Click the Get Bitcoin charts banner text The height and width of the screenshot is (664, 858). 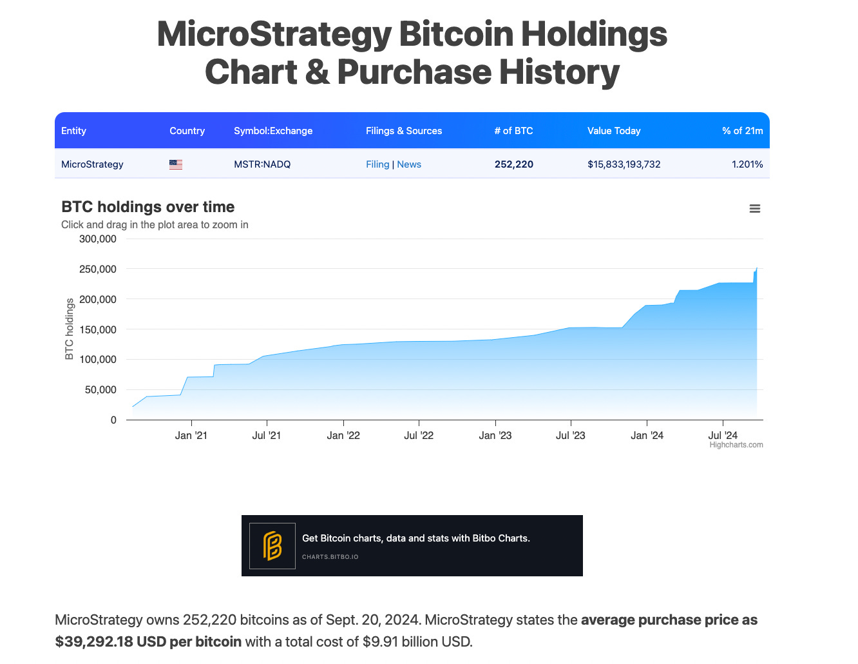point(416,538)
